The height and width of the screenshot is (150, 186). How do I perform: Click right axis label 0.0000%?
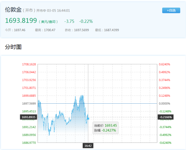tap(165, 103)
